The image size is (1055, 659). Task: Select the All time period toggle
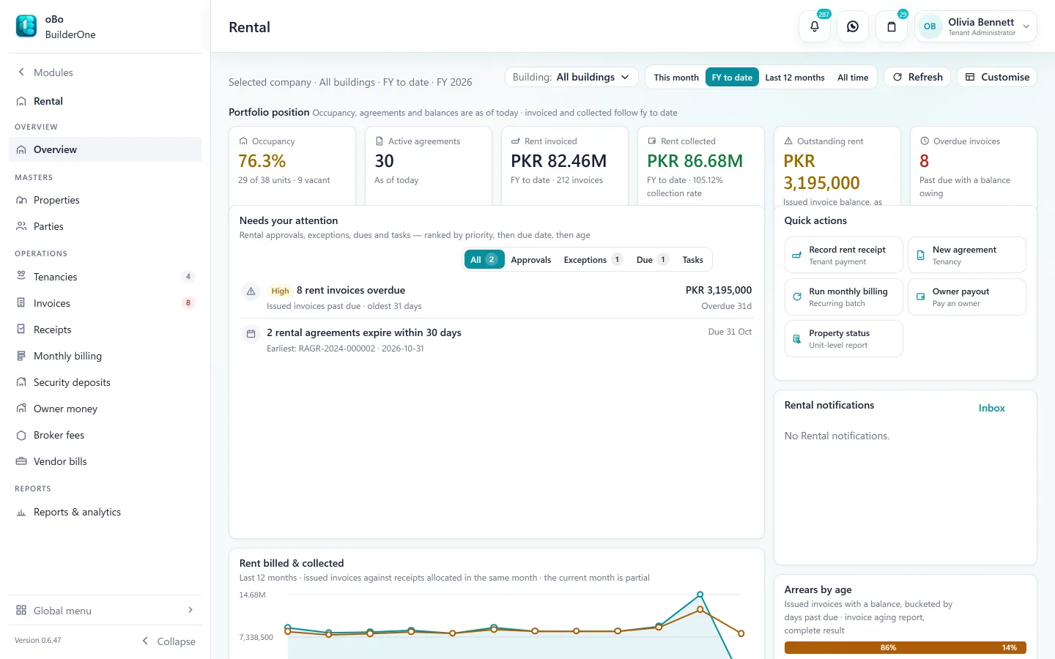tap(853, 78)
